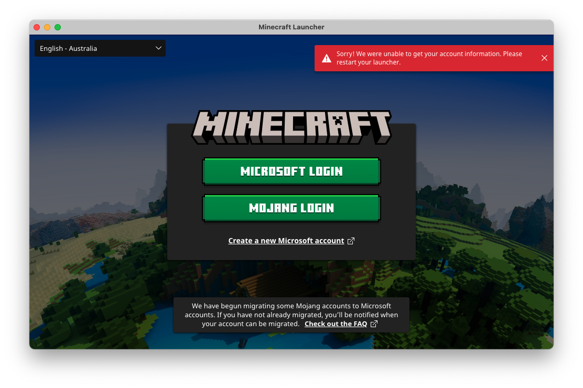Minimize the Minecraft Launcher window

(47, 27)
